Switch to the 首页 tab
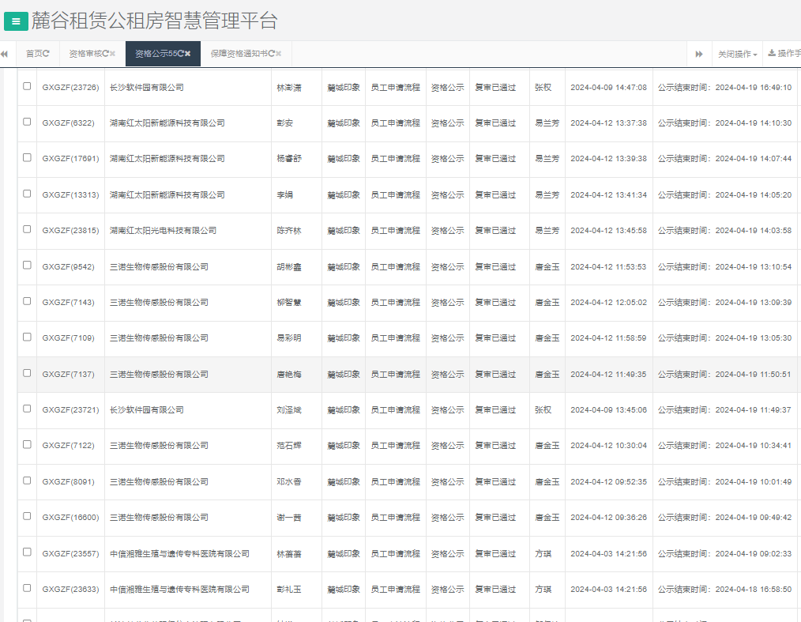801x622 pixels. [33, 54]
